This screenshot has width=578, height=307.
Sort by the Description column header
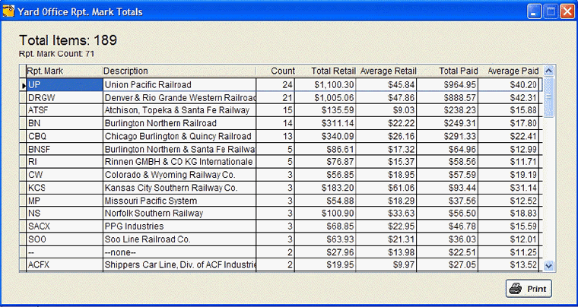coord(179,71)
